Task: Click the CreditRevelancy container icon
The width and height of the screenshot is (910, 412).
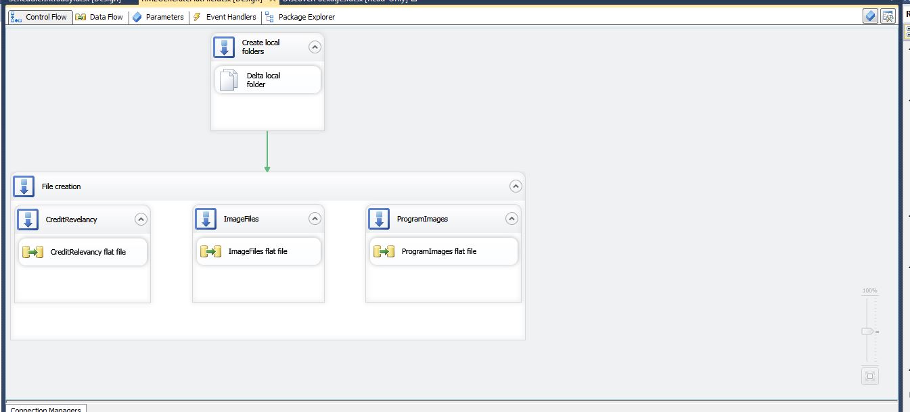Action: 28,220
